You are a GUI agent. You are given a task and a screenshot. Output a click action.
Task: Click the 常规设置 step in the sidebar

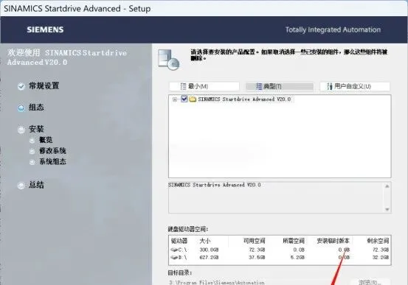pyautogui.click(x=44, y=85)
